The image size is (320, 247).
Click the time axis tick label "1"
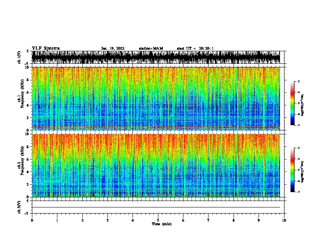point(57,220)
